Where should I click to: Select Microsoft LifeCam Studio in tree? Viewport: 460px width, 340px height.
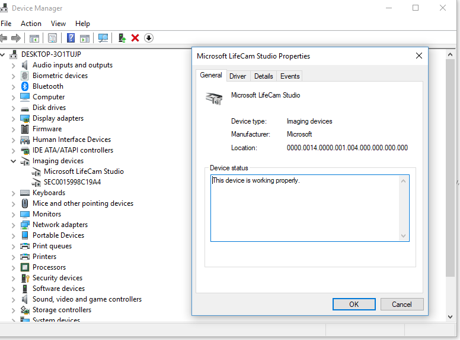84,171
